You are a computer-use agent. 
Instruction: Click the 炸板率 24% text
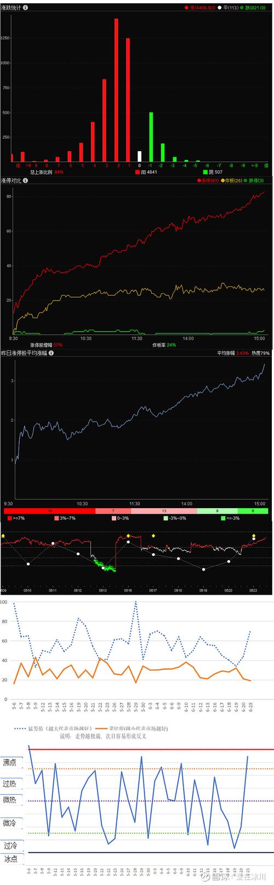(164, 345)
